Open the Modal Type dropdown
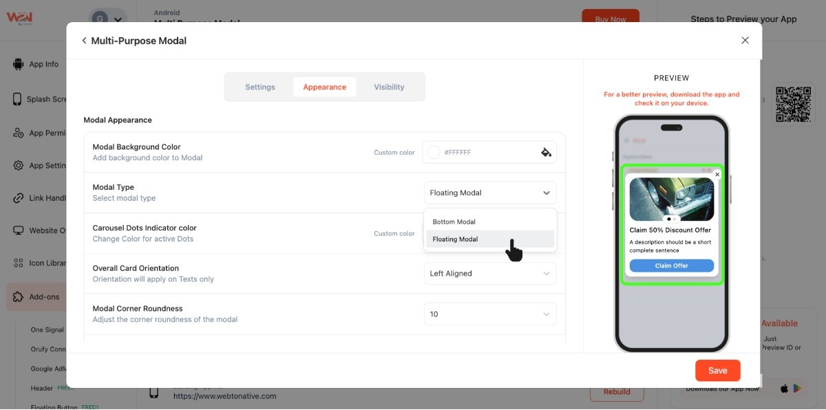 point(489,193)
